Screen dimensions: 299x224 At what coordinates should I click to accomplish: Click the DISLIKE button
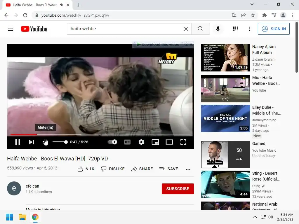pos(113,169)
